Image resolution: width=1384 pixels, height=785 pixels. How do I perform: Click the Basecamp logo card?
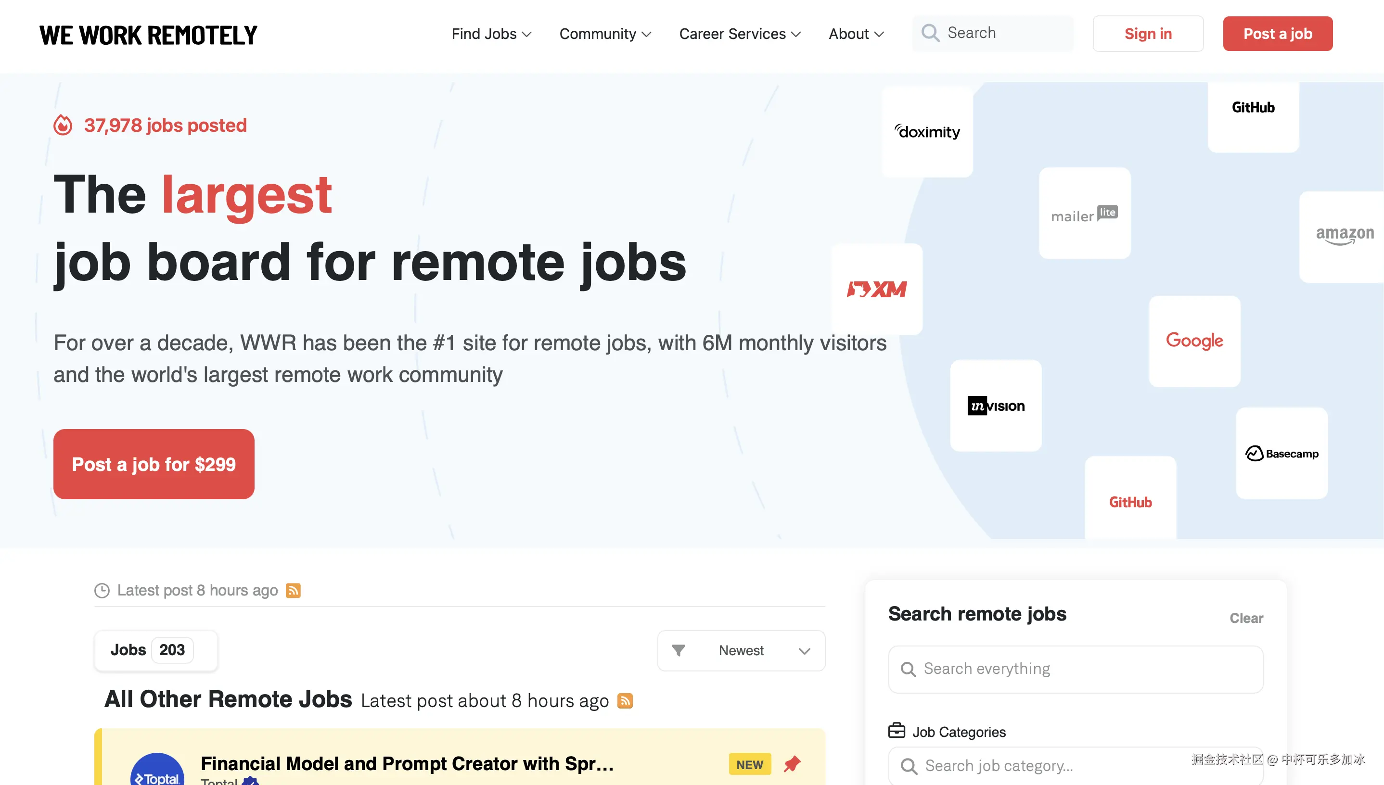click(x=1281, y=454)
